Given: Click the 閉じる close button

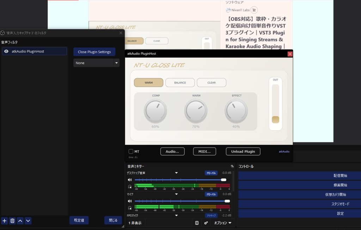Looking at the screenshot, I should point(113,220).
